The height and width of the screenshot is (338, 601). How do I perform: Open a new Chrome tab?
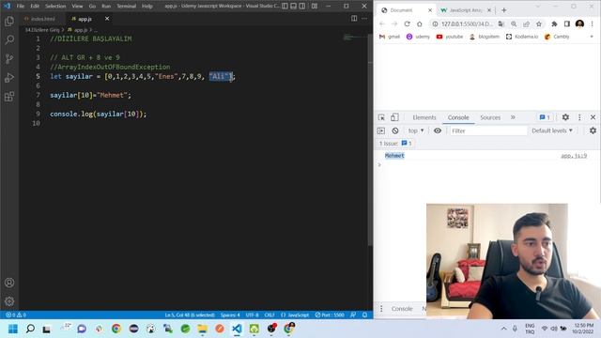[x=503, y=10]
